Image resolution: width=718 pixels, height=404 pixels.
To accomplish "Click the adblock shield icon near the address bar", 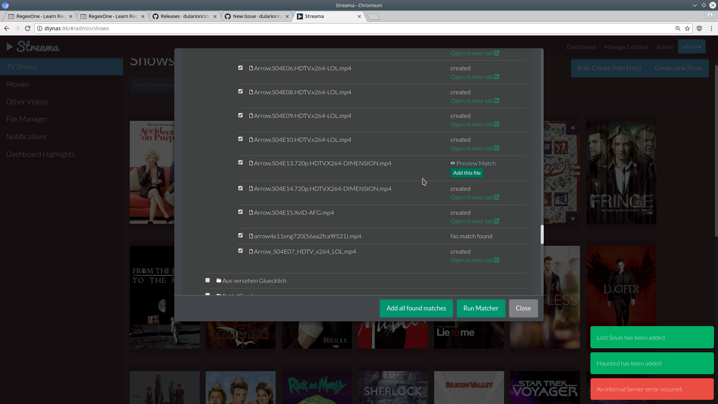I will point(699,28).
